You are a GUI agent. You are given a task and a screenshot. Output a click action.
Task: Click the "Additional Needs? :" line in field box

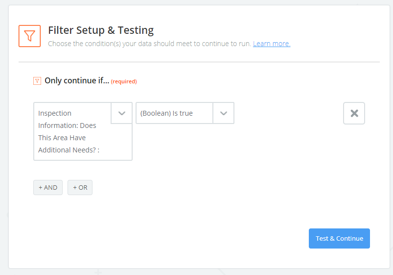[x=69, y=150]
